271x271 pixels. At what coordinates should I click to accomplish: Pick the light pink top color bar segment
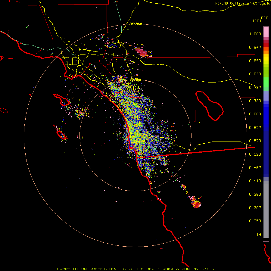point(266,32)
